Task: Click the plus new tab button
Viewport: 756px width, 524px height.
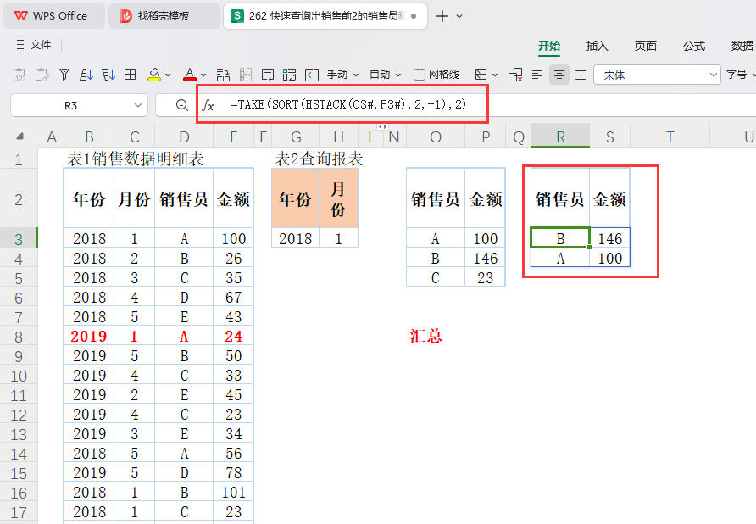Action: 442,16
